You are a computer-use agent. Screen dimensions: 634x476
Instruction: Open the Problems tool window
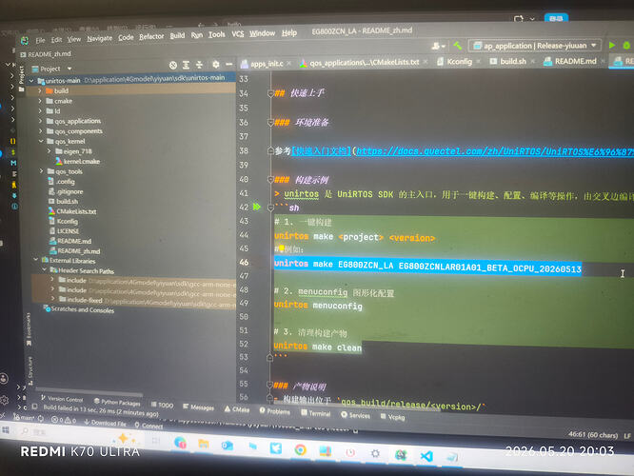coord(275,411)
